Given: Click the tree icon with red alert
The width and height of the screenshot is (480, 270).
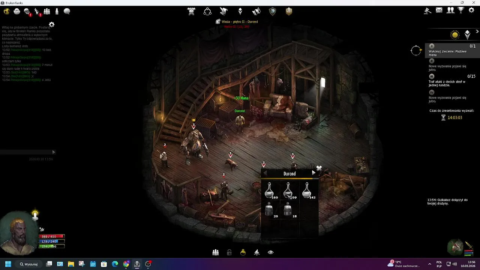Looking at the screenshot, I should [x=37, y=12].
